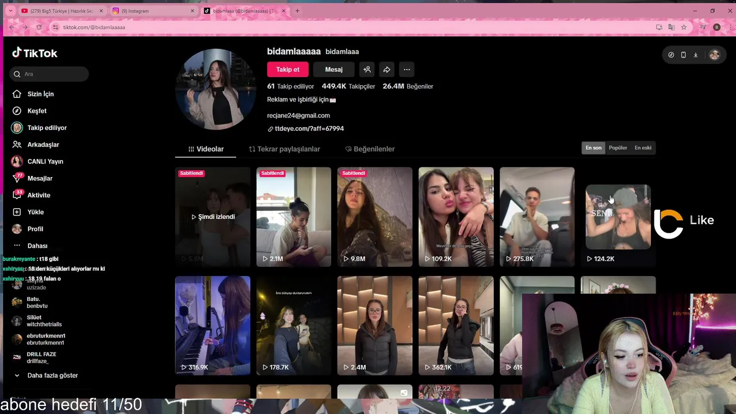Open video with 362.1K views
This screenshot has height=414, width=736.
coord(456,325)
